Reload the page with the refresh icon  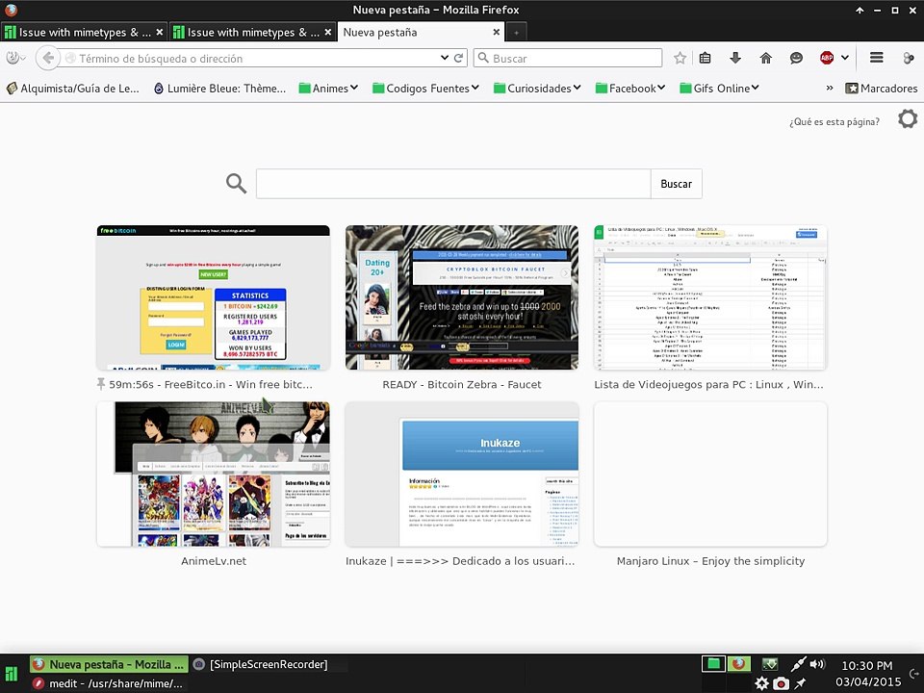pyautogui.click(x=458, y=58)
